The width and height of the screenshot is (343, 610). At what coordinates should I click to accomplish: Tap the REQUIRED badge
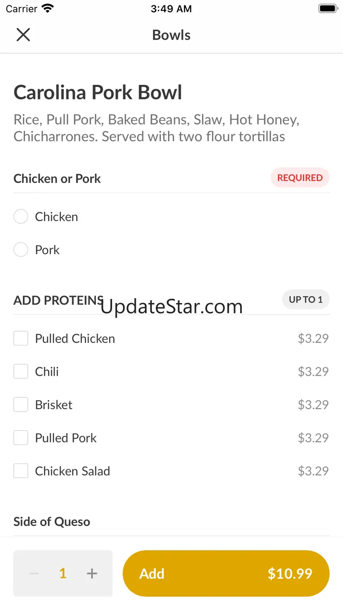coord(300,178)
